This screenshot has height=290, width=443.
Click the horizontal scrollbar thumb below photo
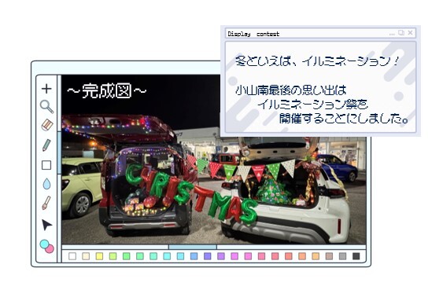[x=193, y=247]
